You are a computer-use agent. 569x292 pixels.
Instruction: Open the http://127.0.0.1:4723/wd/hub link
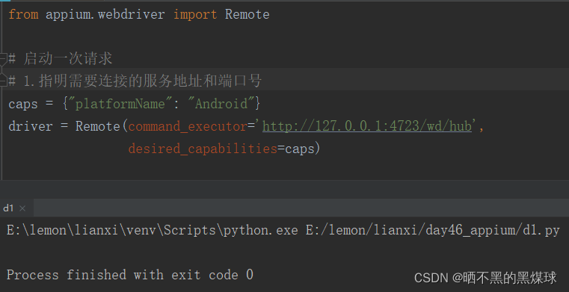coord(367,126)
